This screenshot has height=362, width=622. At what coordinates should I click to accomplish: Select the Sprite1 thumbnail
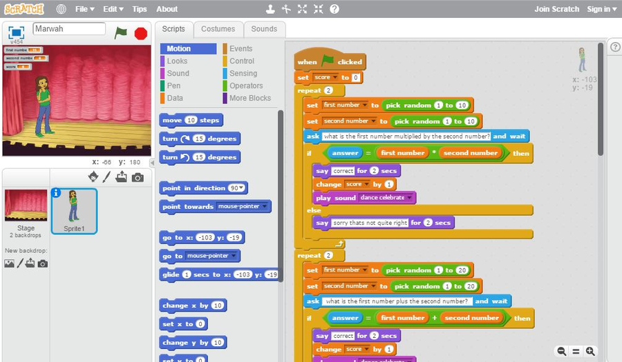click(74, 211)
